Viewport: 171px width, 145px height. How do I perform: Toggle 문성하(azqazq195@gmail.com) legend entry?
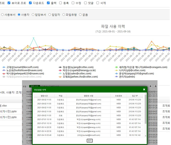pyautogui.click(x=135, y=73)
